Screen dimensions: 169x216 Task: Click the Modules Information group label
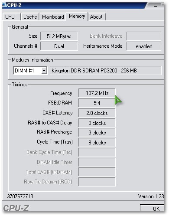(x=32, y=60)
